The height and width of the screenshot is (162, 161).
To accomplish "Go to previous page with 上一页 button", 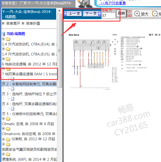I will [x=73, y=13].
